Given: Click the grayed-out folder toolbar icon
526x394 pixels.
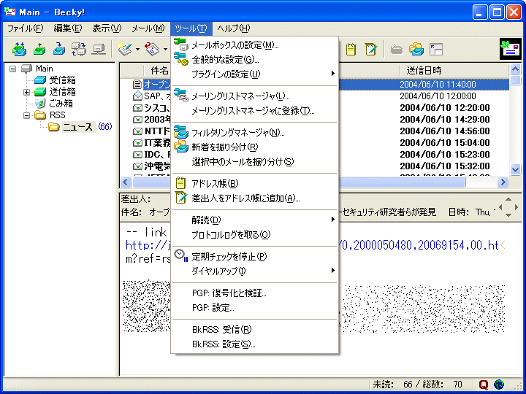Looking at the screenshot, I should pyautogui.click(x=397, y=50).
